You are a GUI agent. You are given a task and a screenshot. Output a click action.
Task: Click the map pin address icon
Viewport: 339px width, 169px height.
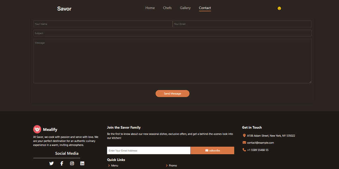(x=244, y=136)
